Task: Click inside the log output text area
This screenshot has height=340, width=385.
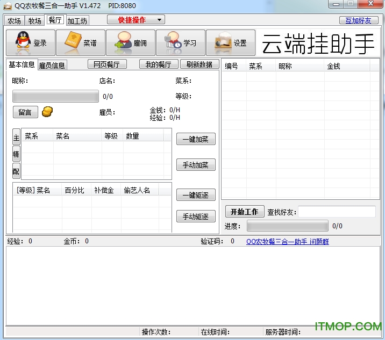Action: (192, 286)
